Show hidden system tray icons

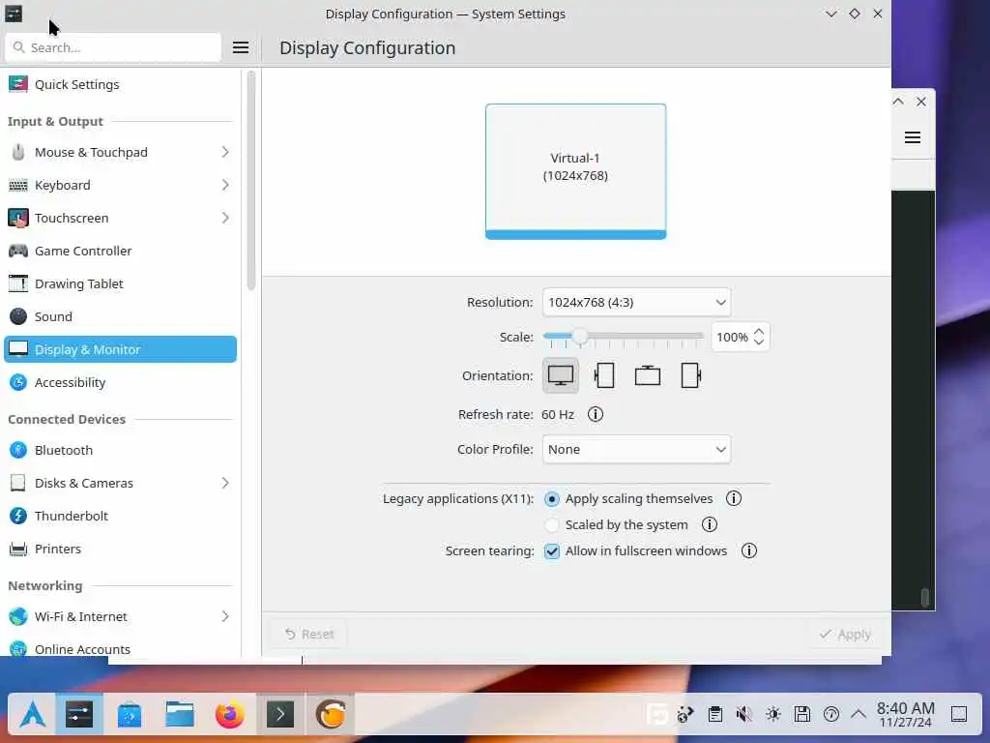[859, 715]
